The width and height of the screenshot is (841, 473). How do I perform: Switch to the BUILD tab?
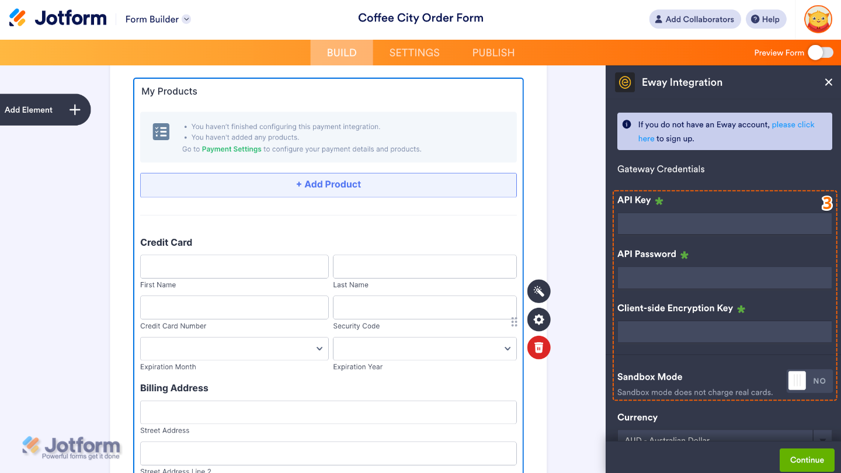pos(342,53)
